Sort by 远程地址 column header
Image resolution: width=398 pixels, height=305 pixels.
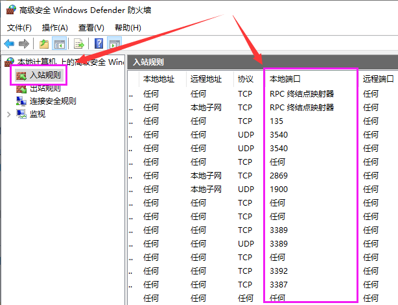pos(206,79)
